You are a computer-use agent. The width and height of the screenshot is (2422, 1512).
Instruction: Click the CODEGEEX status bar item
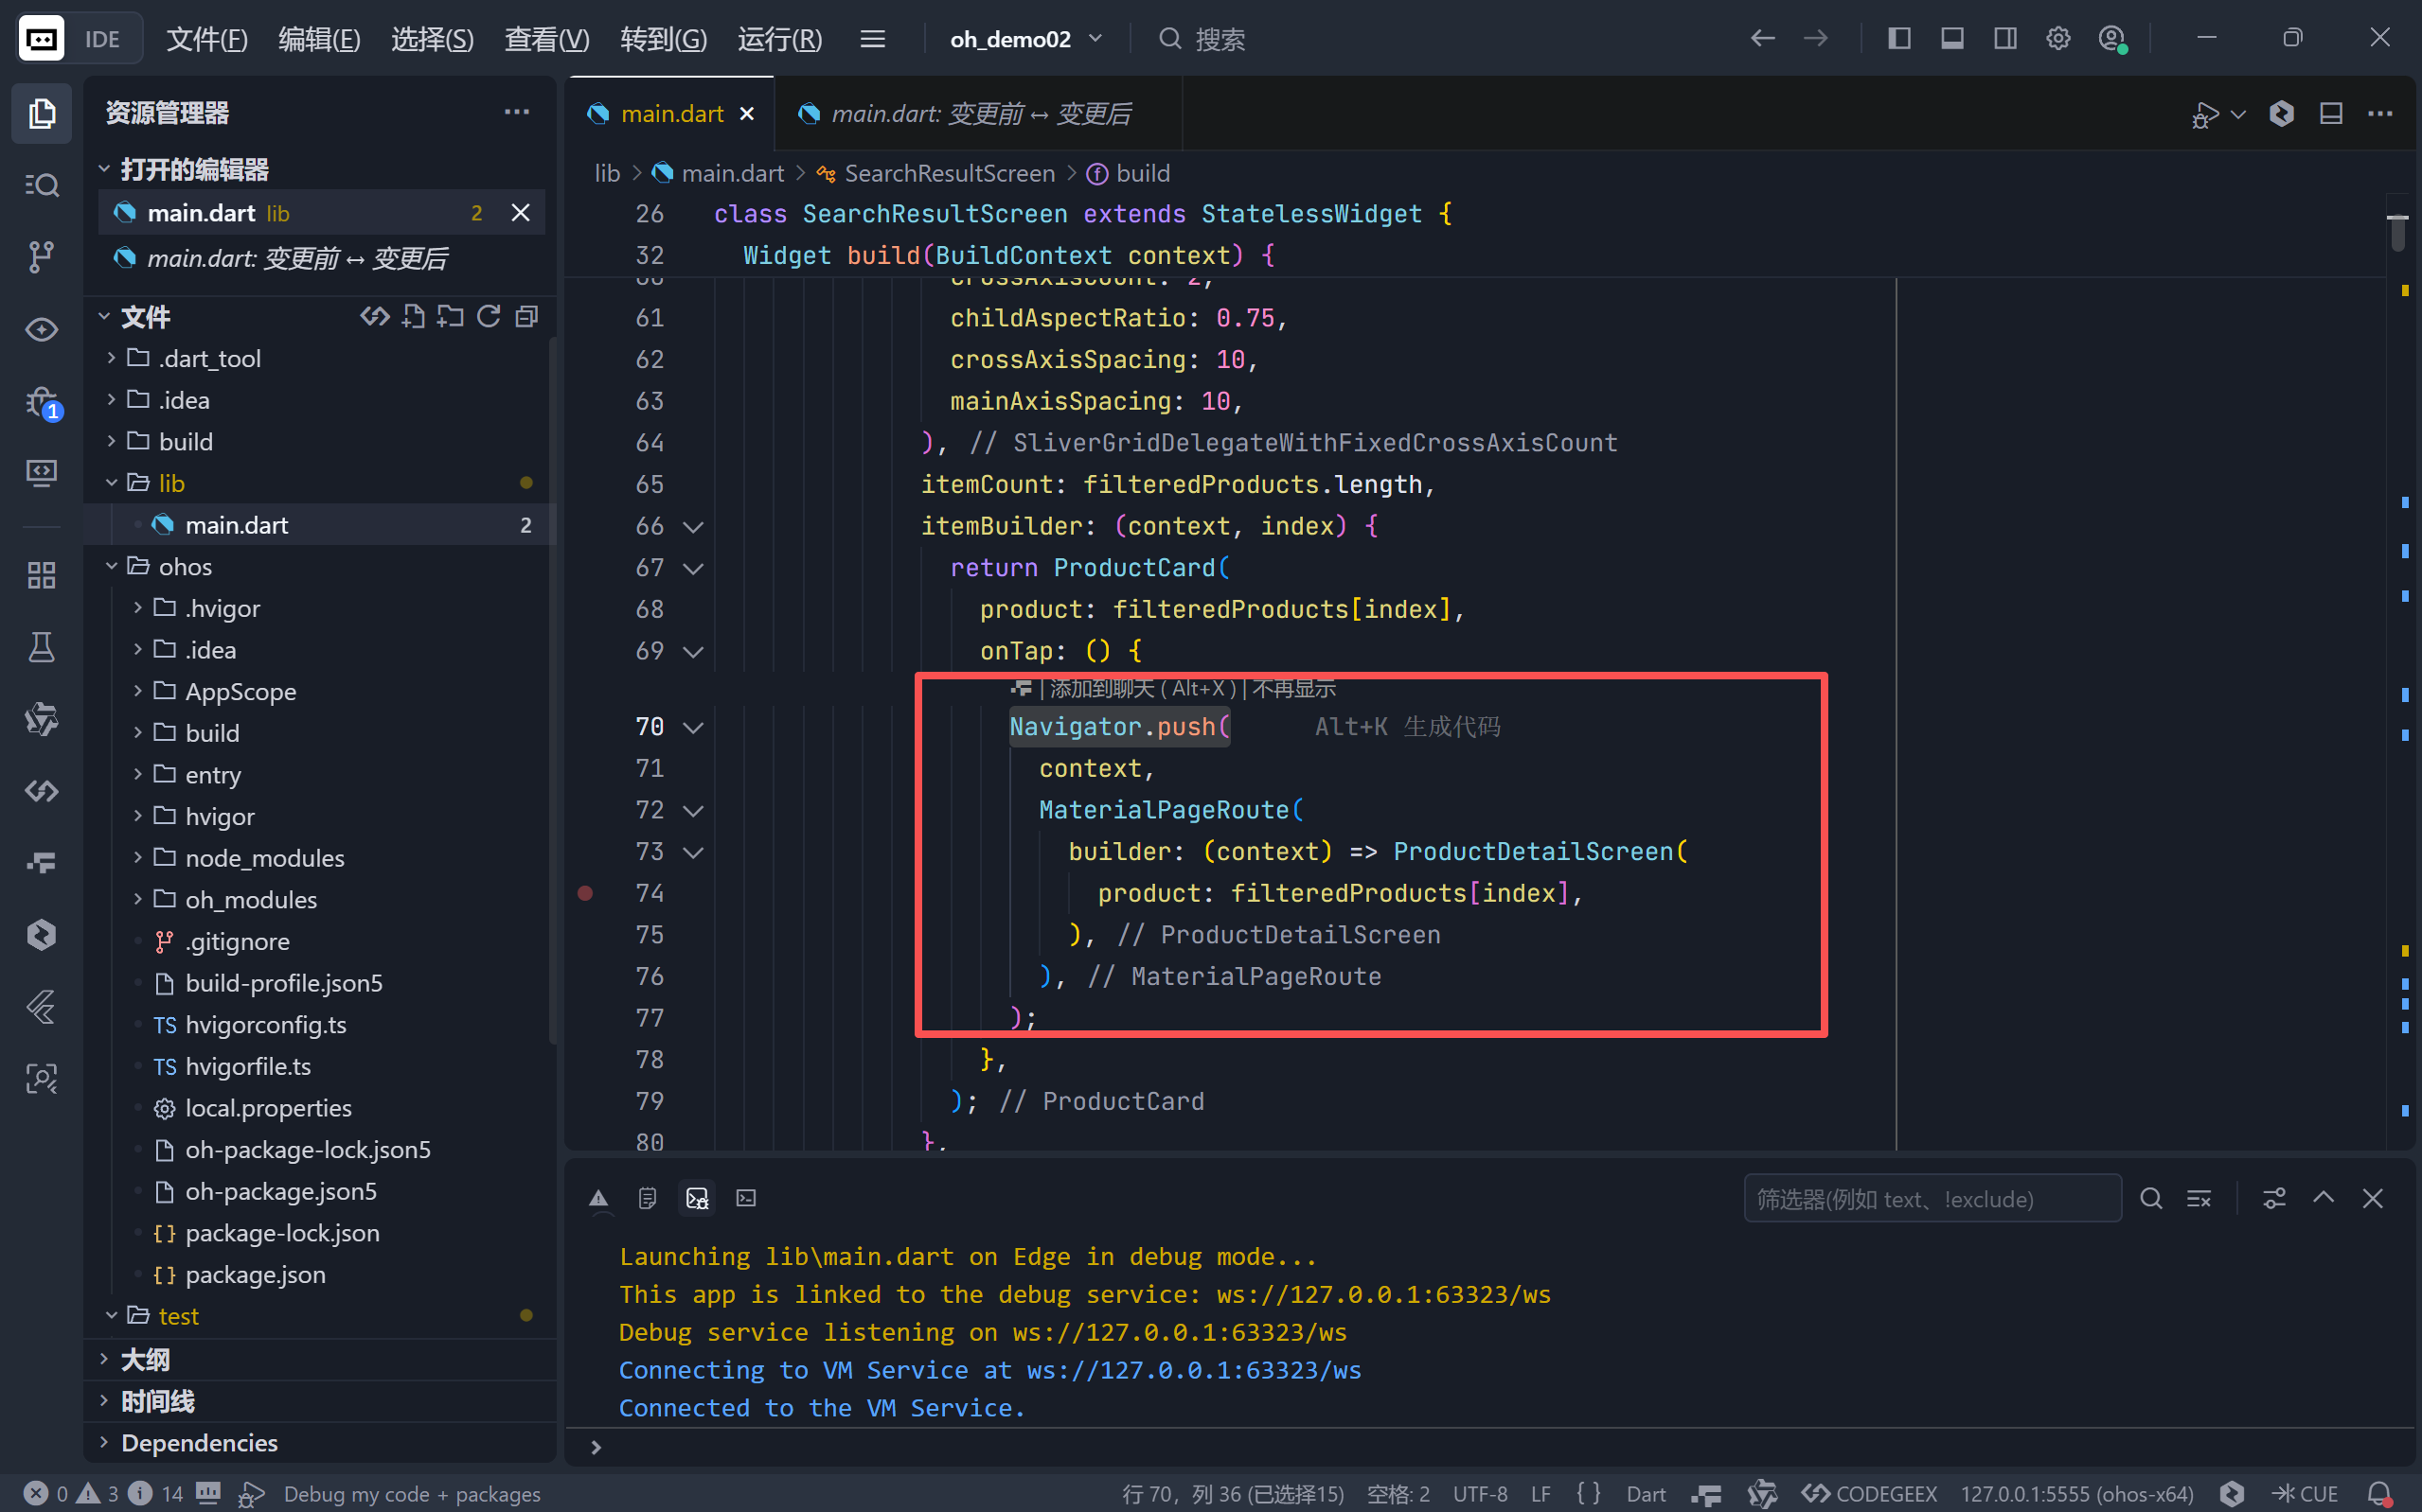[1871, 1493]
